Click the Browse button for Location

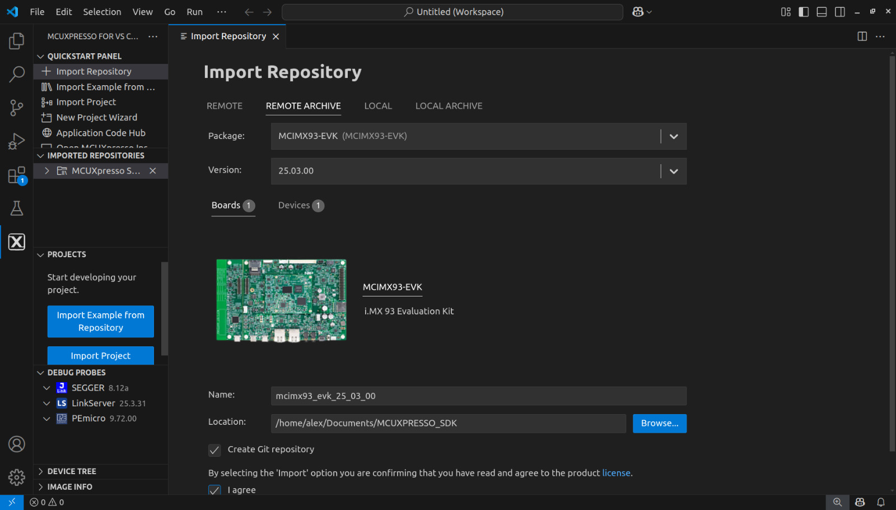click(659, 423)
